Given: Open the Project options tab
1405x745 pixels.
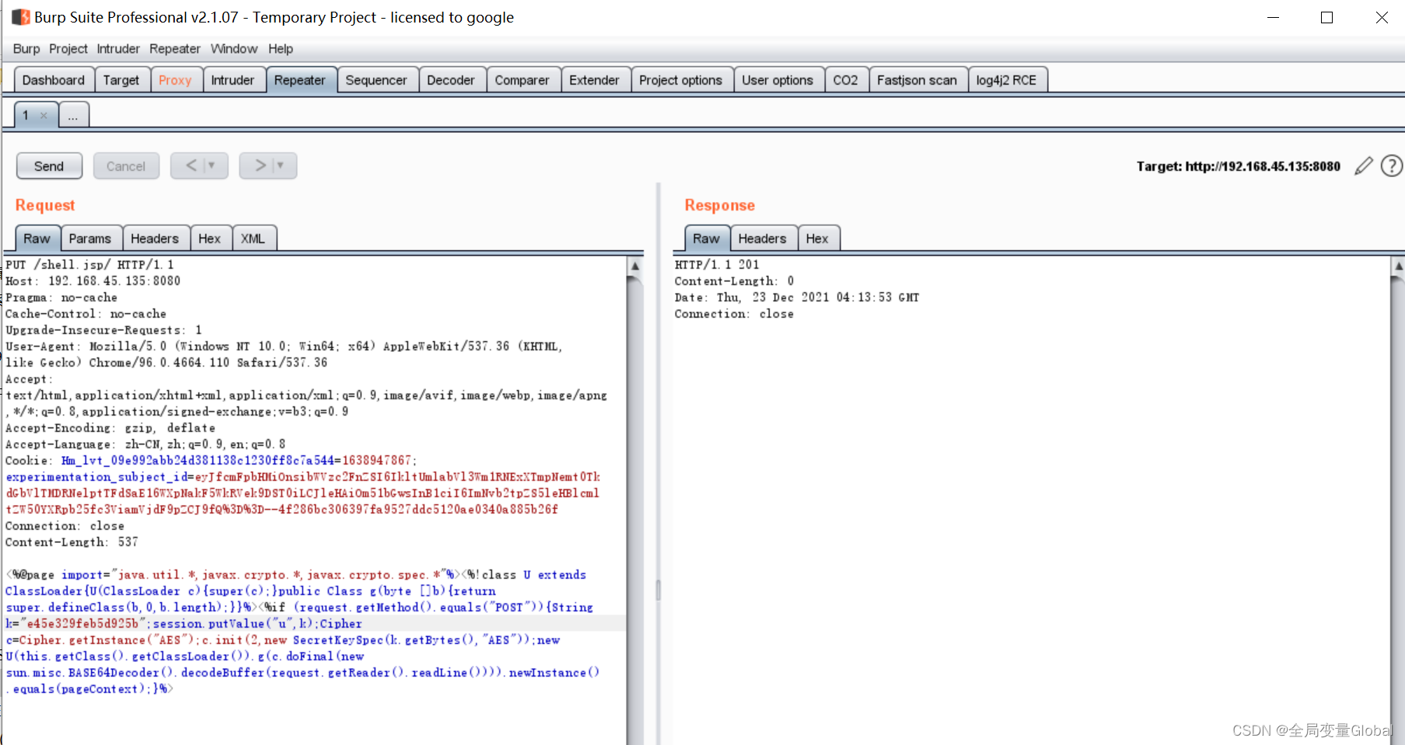Looking at the screenshot, I should [680, 80].
